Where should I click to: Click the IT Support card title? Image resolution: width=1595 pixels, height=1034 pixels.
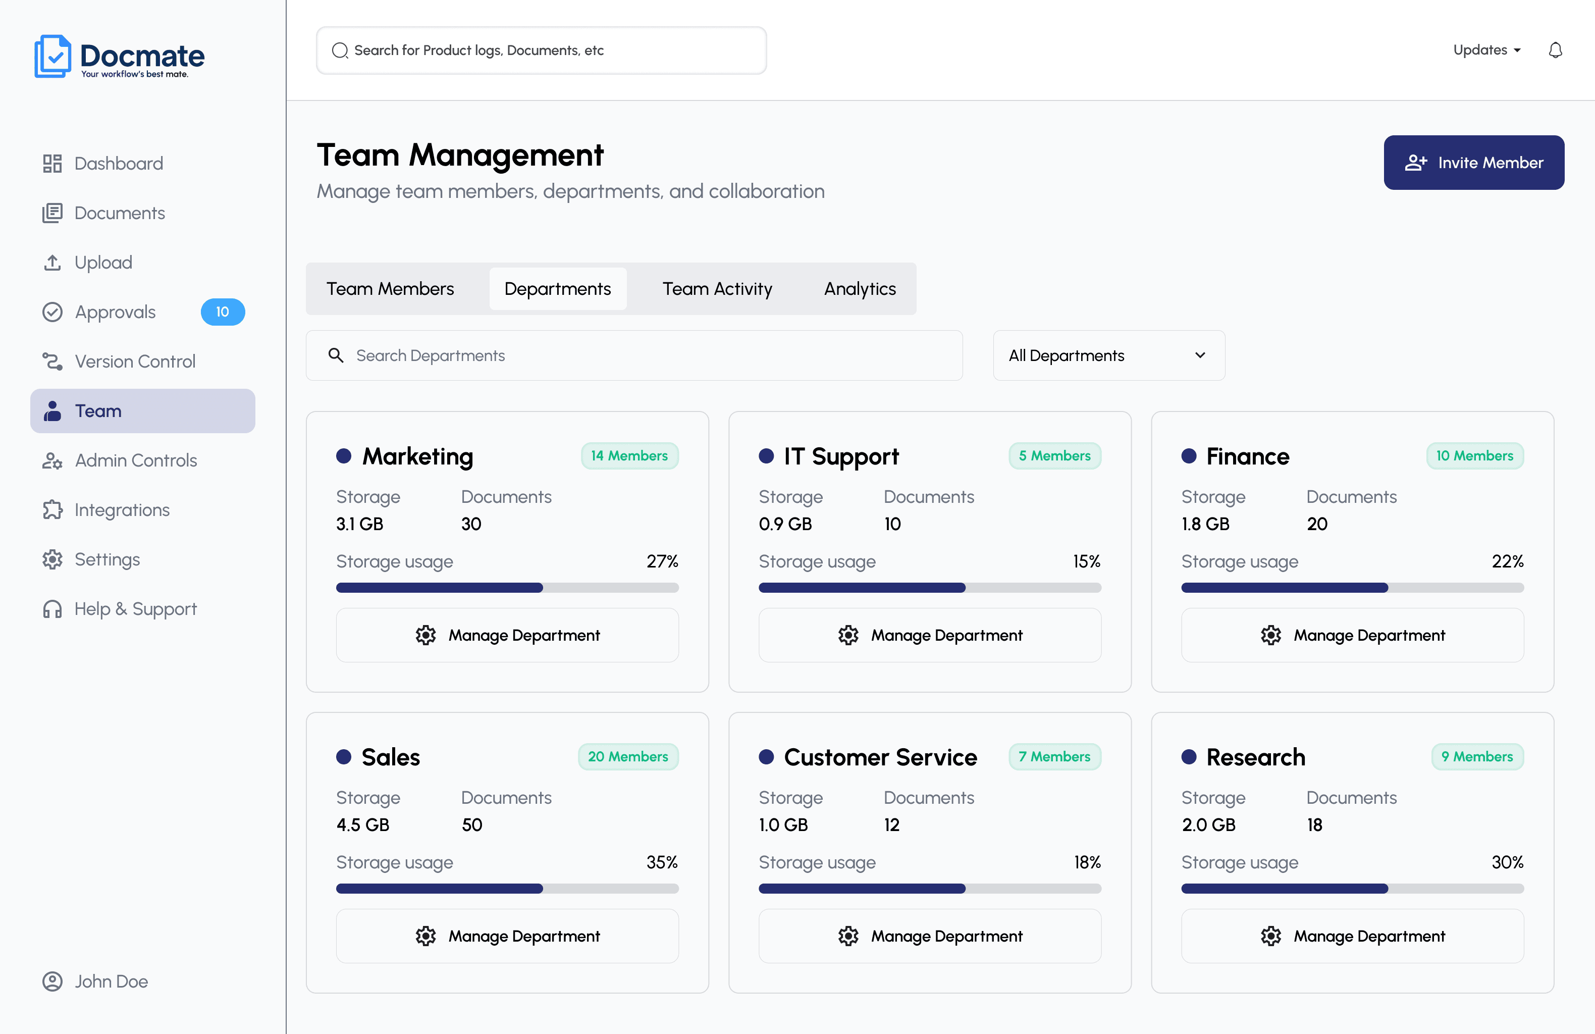[842, 456]
